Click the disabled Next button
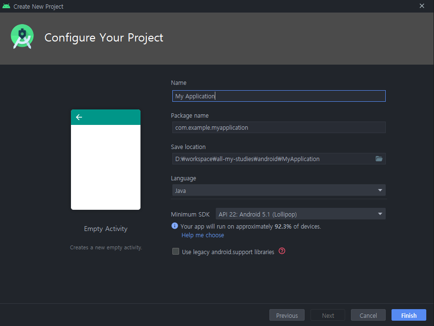The image size is (434, 326). click(x=328, y=315)
